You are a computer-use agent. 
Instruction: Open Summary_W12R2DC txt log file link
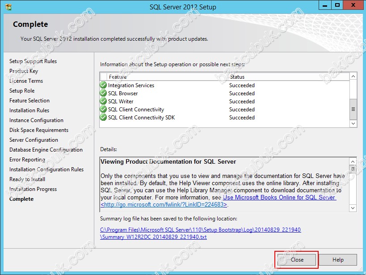153,237
